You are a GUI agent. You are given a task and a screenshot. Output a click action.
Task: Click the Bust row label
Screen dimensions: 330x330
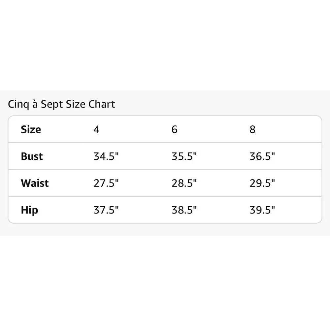[32, 156]
